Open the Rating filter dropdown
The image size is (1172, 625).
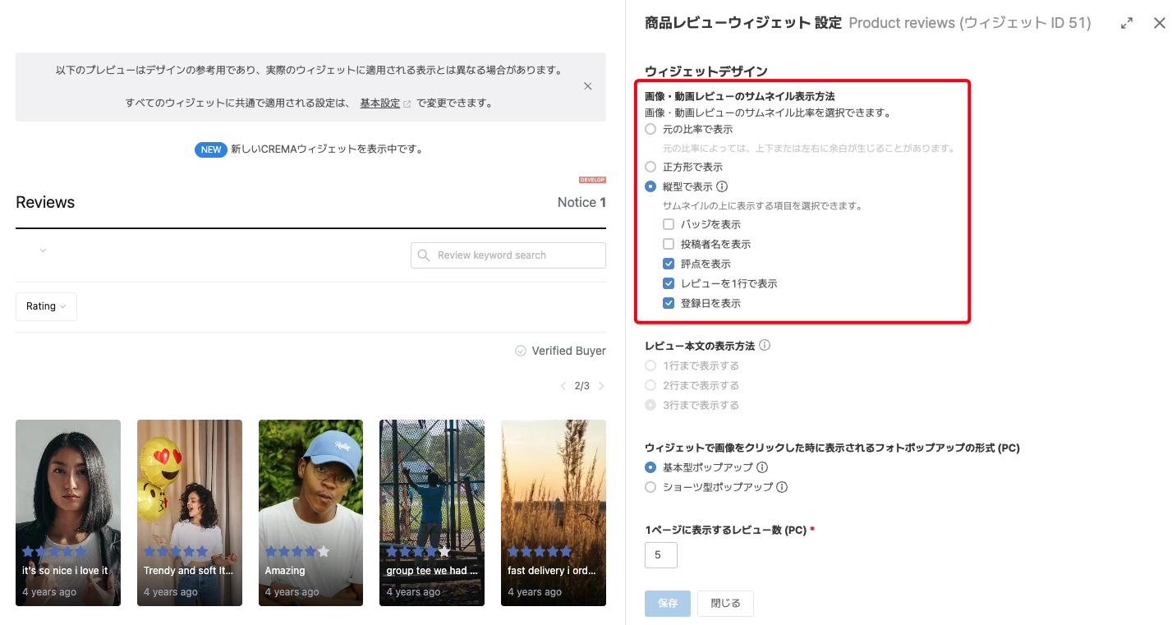[x=46, y=306]
